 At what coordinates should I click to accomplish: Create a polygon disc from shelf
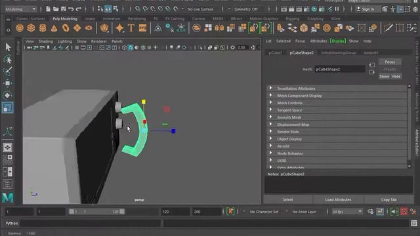[x=89, y=28]
